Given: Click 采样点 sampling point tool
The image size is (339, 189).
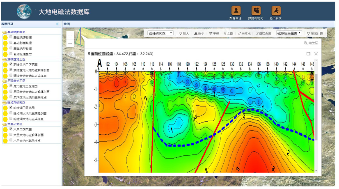Looking at the screenshot, I should tap(244, 33).
